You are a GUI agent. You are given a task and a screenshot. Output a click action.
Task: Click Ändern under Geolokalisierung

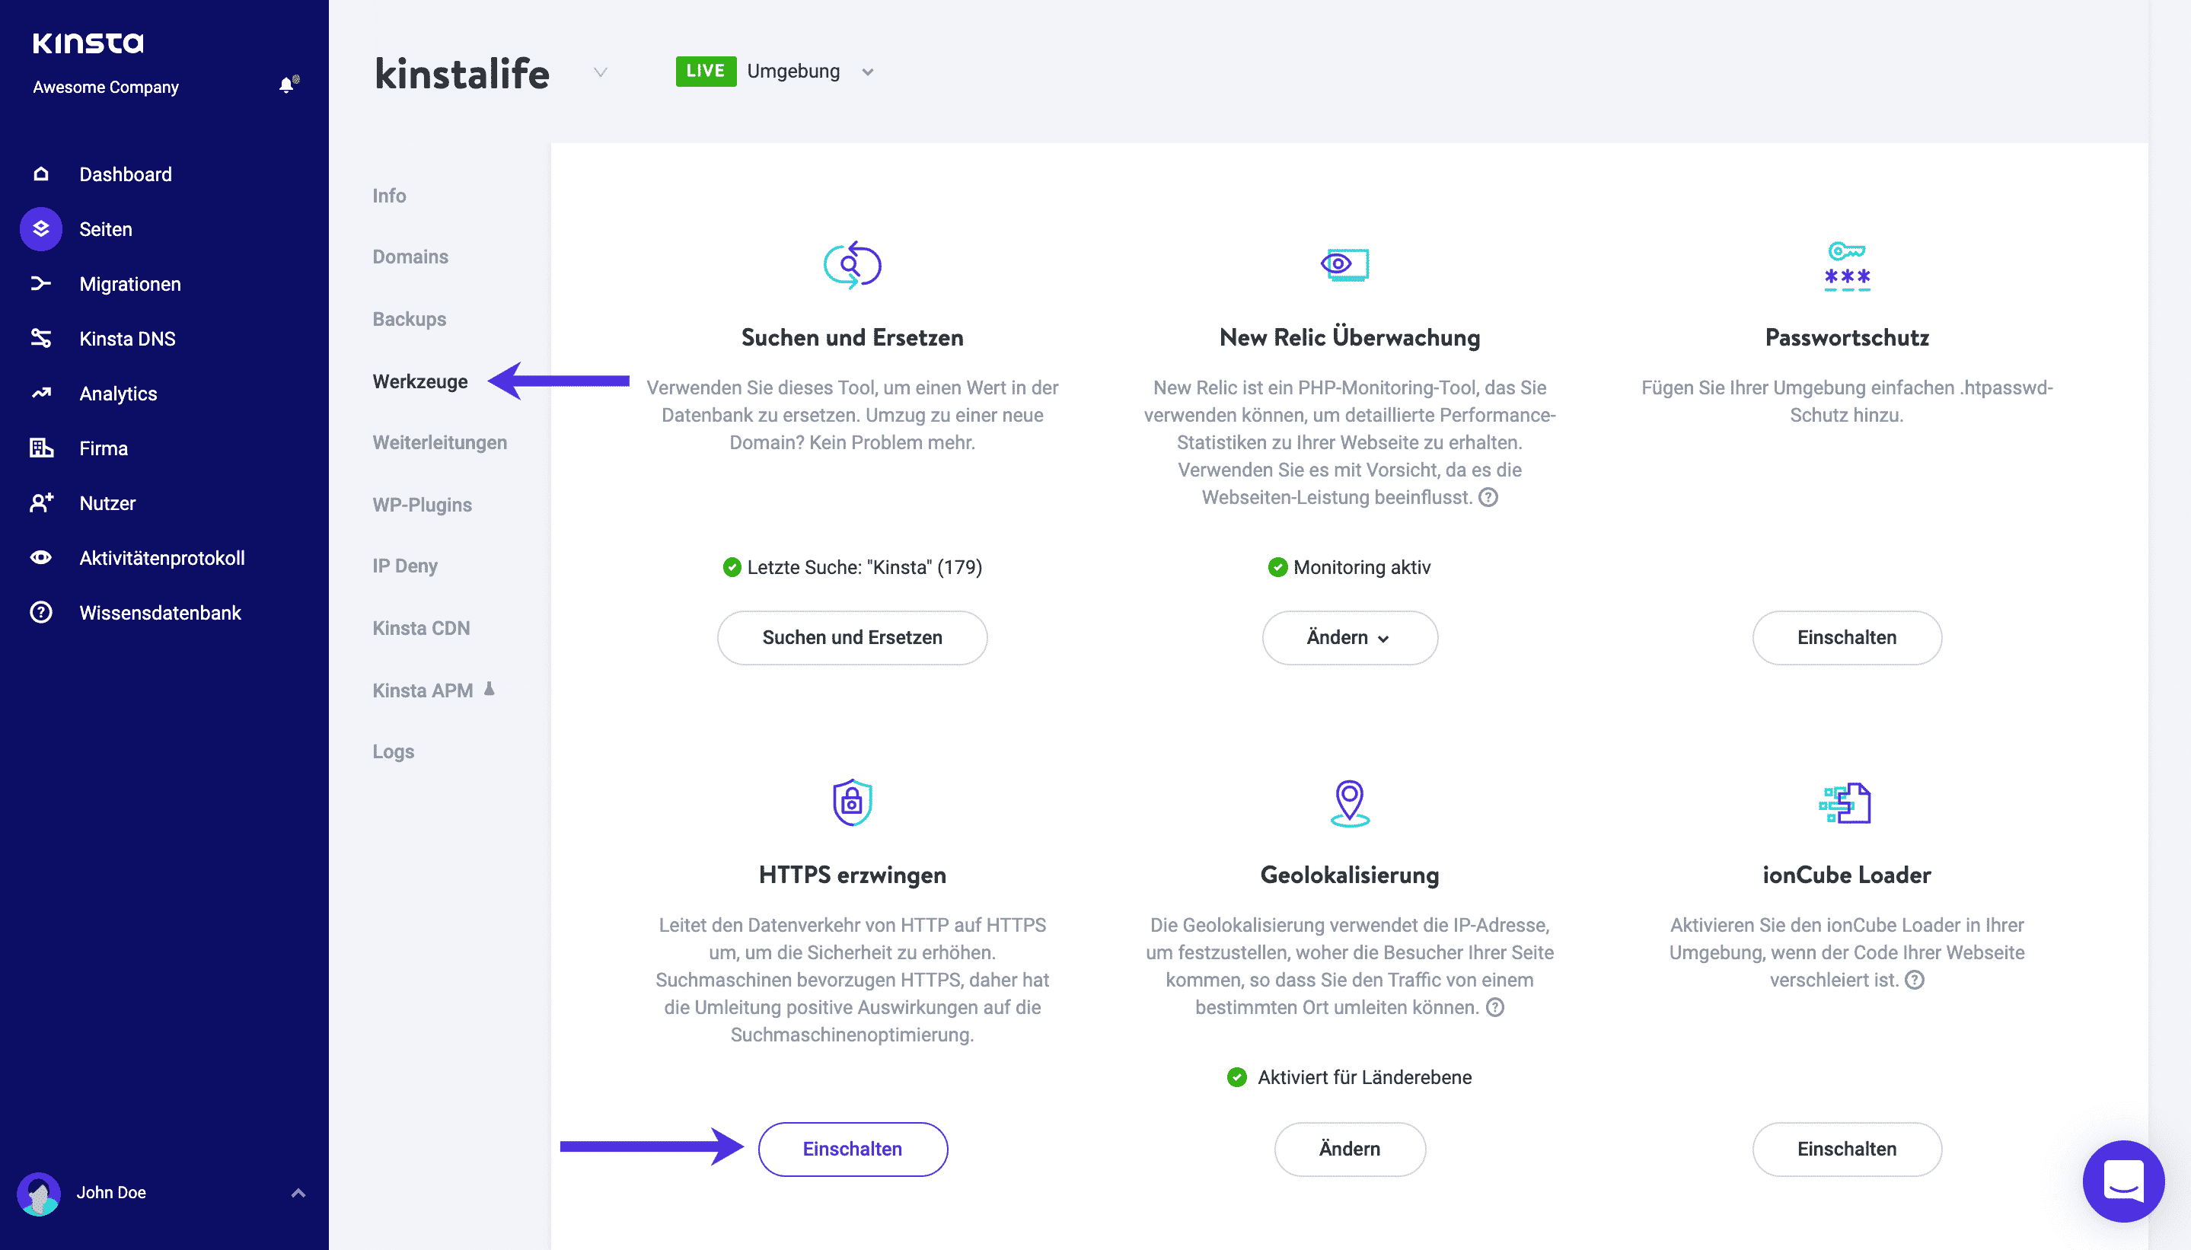click(x=1349, y=1149)
